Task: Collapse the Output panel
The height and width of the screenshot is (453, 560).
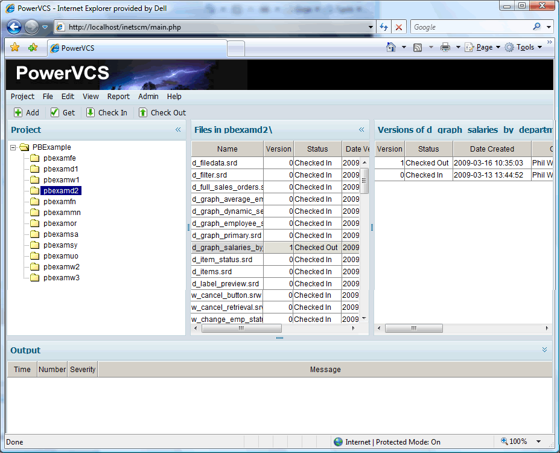Action: (x=544, y=350)
